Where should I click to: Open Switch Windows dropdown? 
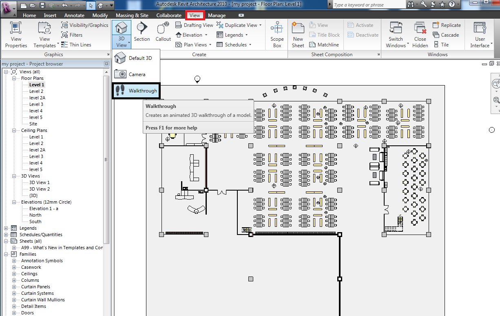pos(396,35)
